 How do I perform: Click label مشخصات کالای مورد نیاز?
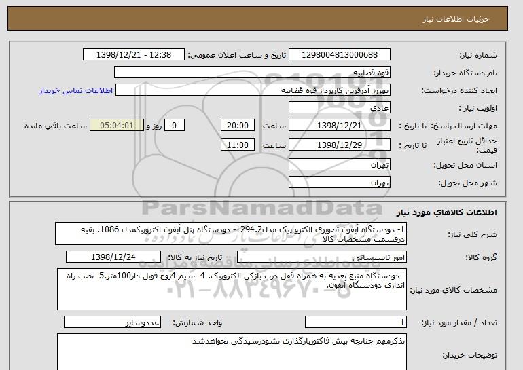coord(454,290)
